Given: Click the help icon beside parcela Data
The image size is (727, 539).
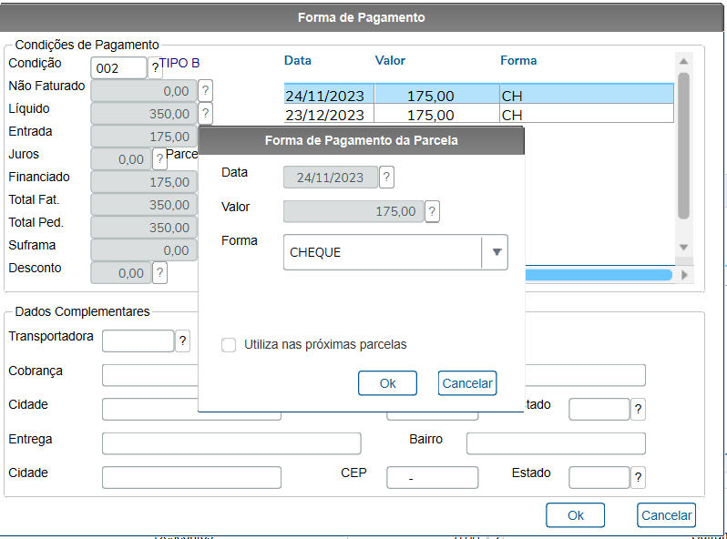Looking at the screenshot, I should (x=386, y=177).
